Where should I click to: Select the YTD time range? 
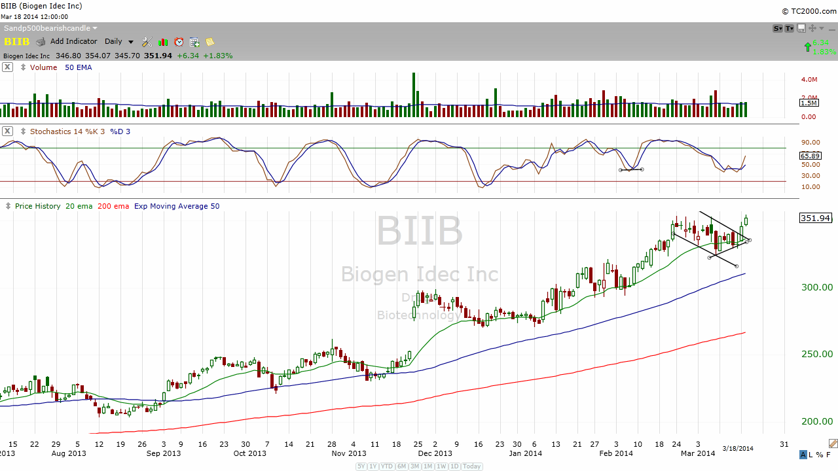388,466
